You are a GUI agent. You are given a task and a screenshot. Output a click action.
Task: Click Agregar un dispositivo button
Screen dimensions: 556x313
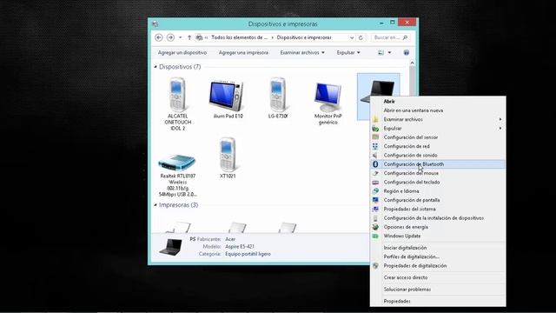click(x=182, y=52)
